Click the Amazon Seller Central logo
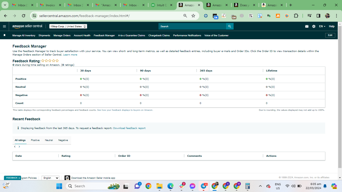 point(27,26)
